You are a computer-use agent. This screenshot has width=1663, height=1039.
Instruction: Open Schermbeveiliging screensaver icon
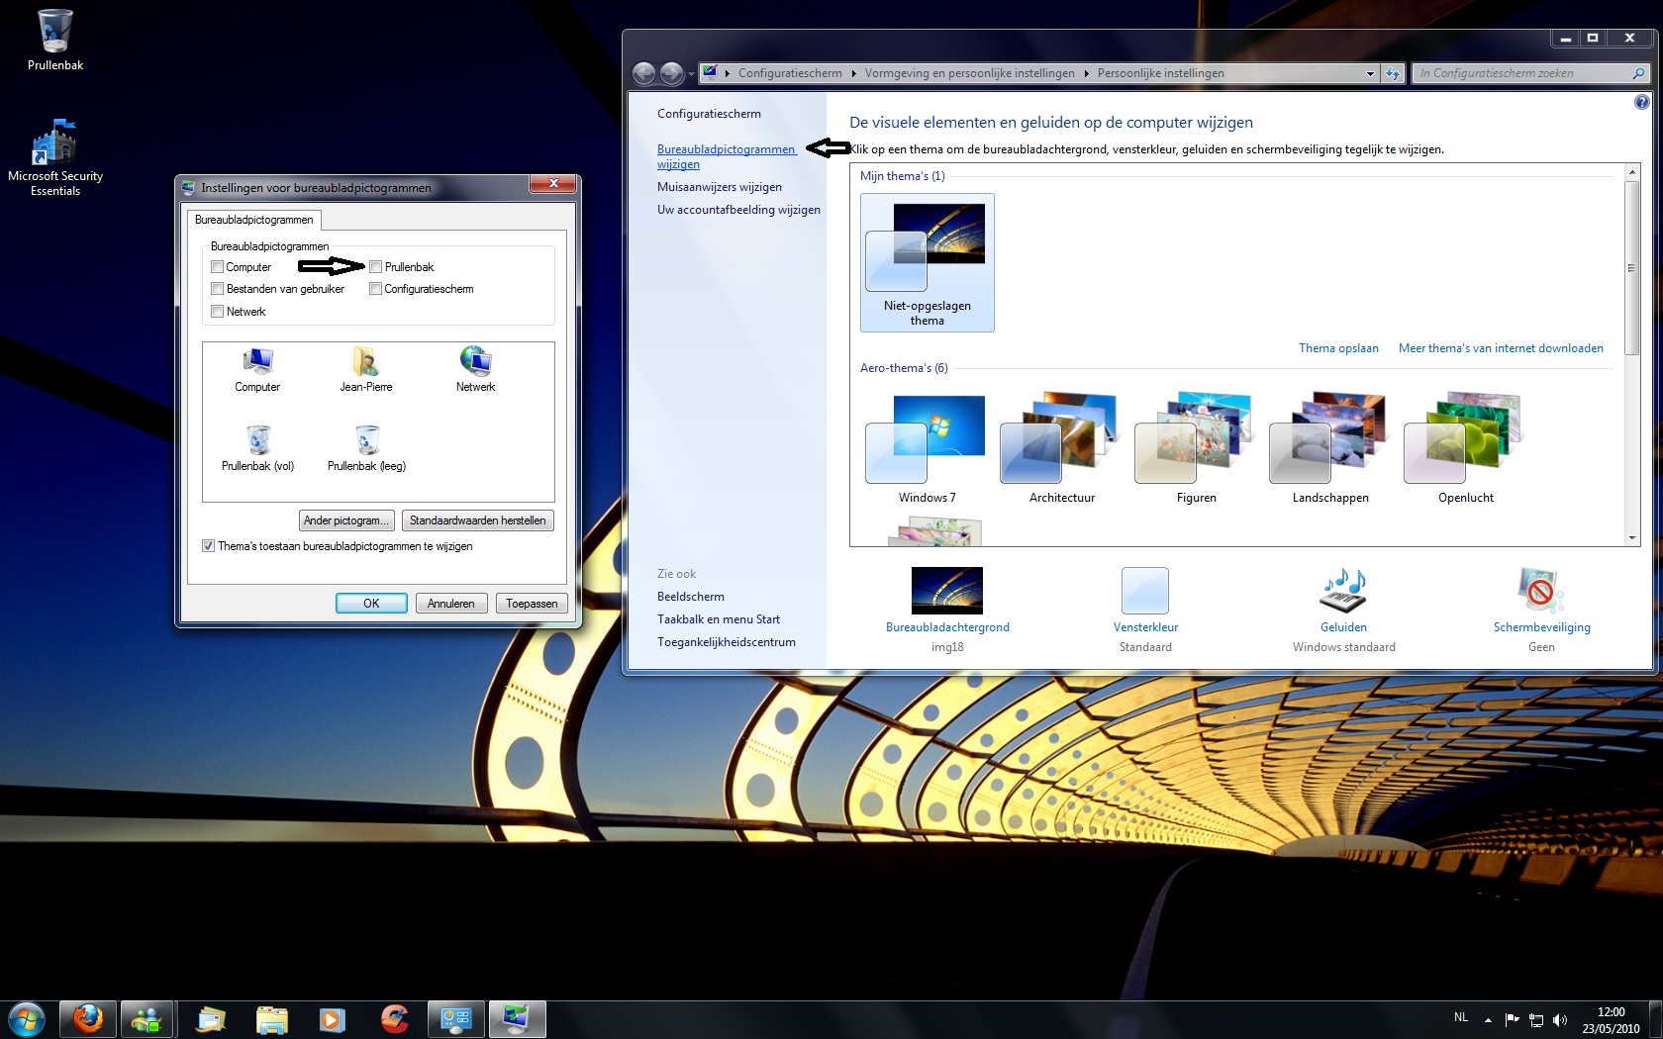click(x=1541, y=591)
